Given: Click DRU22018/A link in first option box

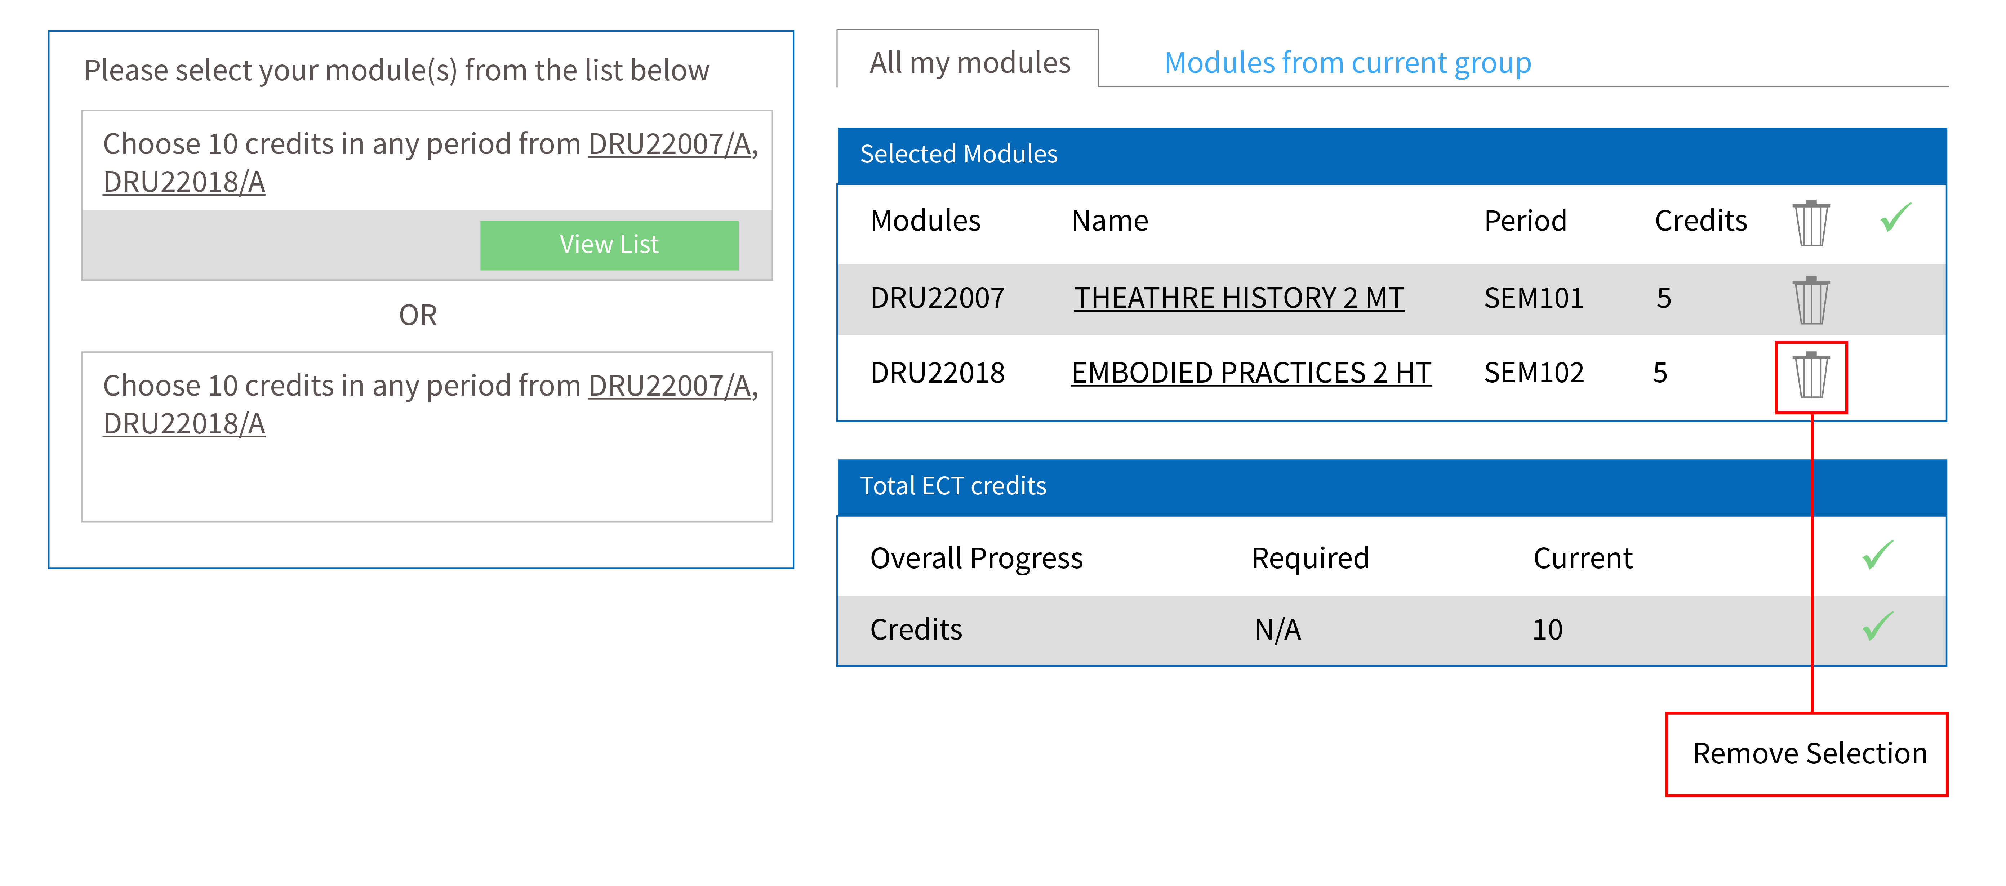Looking at the screenshot, I should (x=184, y=182).
